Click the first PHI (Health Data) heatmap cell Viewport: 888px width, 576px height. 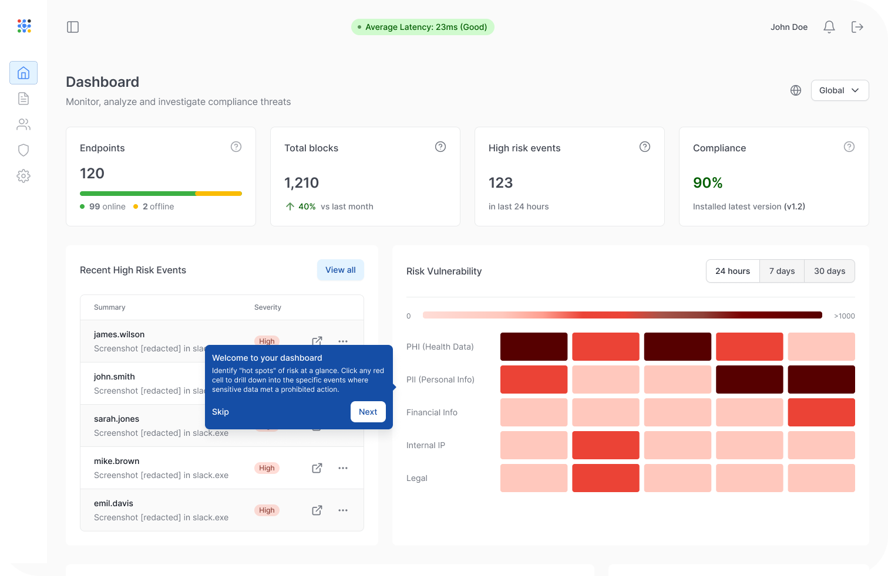(533, 347)
